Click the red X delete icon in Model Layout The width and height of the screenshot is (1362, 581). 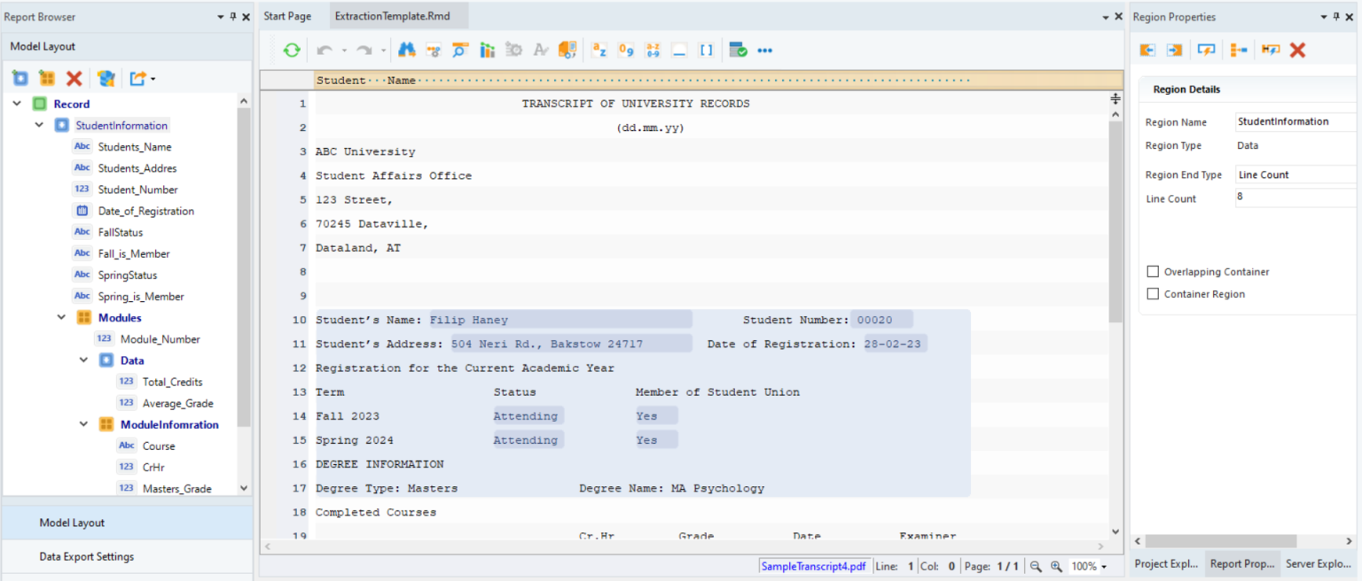74,79
